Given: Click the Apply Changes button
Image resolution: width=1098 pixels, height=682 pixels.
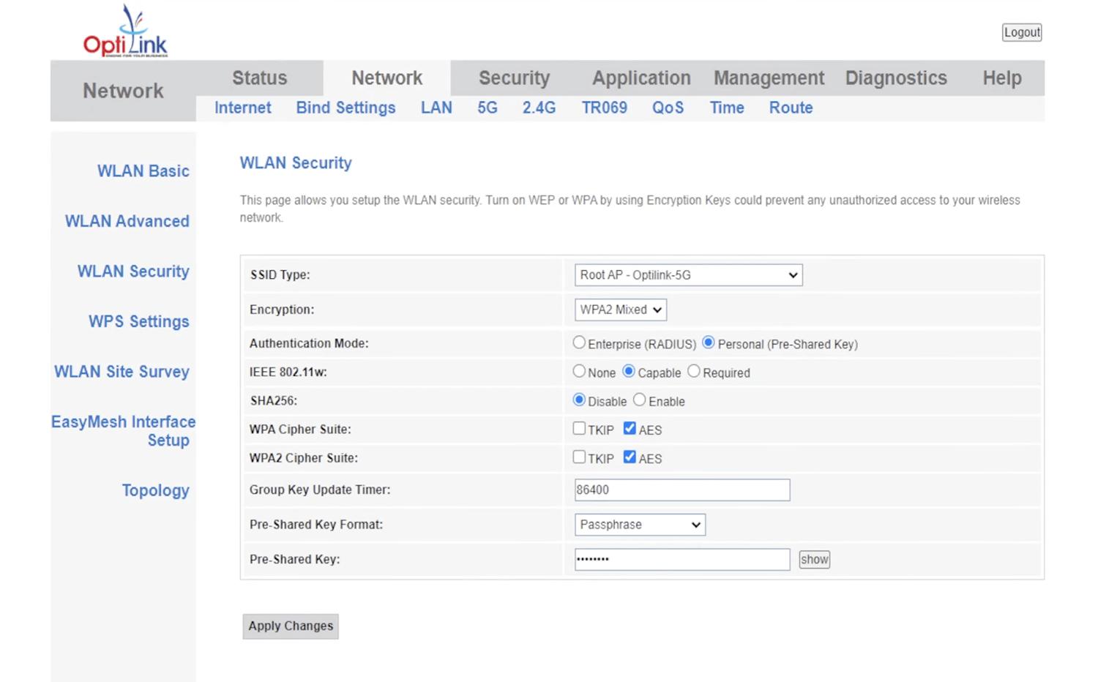Looking at the screenshot, I should click(291, 626).
